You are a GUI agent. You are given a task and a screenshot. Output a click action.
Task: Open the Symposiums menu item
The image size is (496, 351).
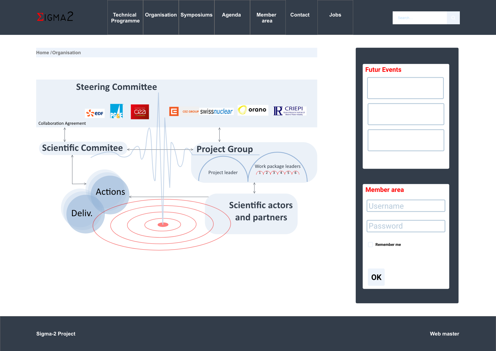[196, 15]
